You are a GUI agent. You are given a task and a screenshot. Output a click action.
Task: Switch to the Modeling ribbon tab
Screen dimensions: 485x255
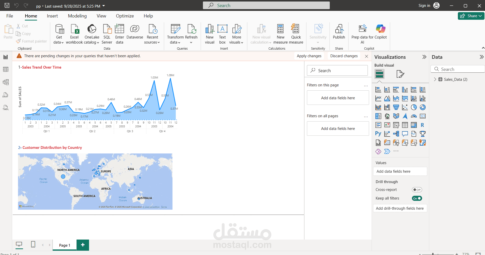coord(77,16)
